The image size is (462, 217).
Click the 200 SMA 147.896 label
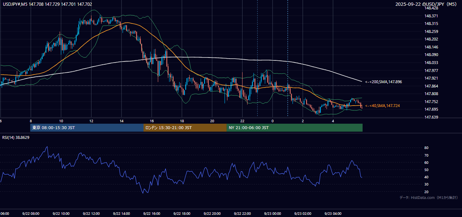(x=384, y=82)
